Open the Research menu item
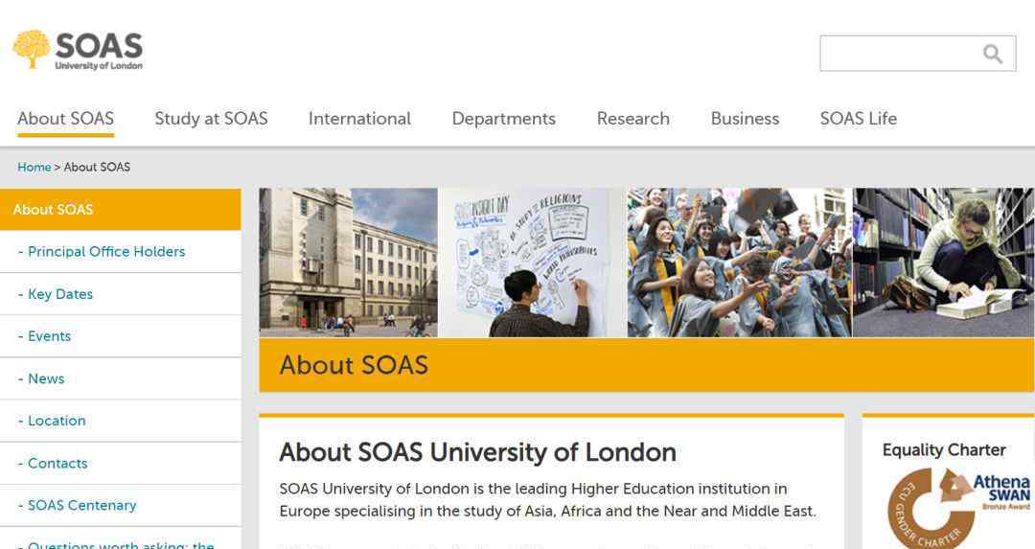Screen dimensions: 1035x549 click(633, 119)
